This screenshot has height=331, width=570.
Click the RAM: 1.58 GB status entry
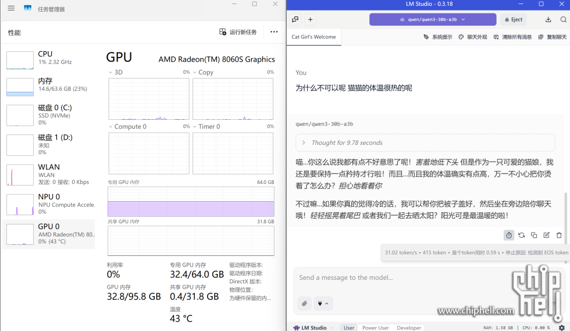pyautogui.click(x=498, y=328)
